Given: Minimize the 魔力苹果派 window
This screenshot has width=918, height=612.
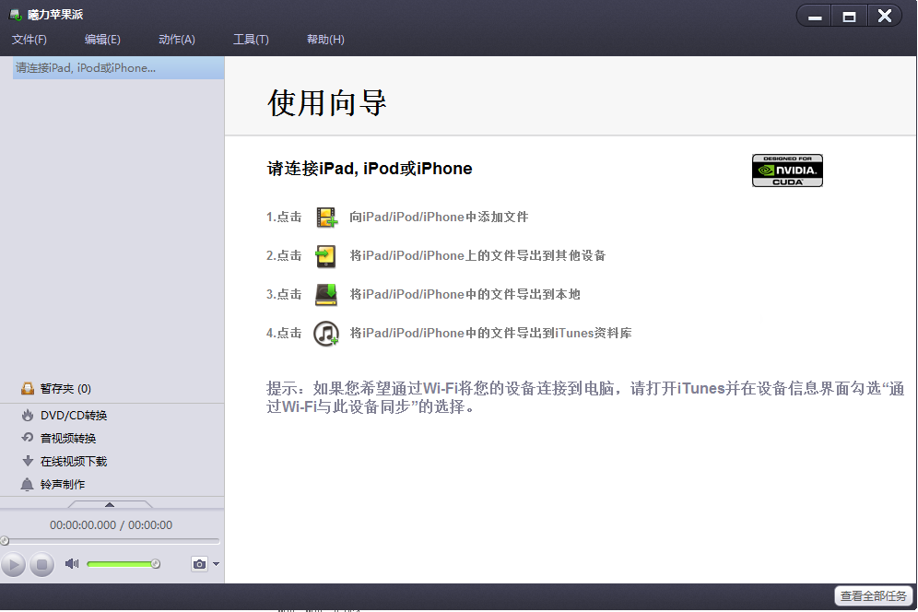Looking at the screenshot, I should (815, 17).
